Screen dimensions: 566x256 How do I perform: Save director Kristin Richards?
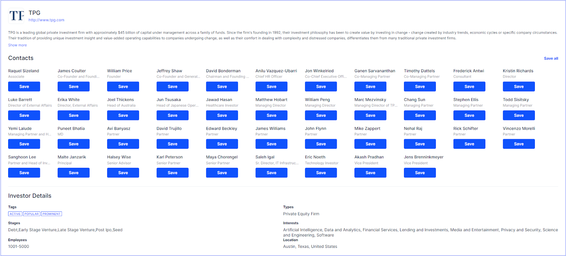pyautogui.click(x=519, y=86)
